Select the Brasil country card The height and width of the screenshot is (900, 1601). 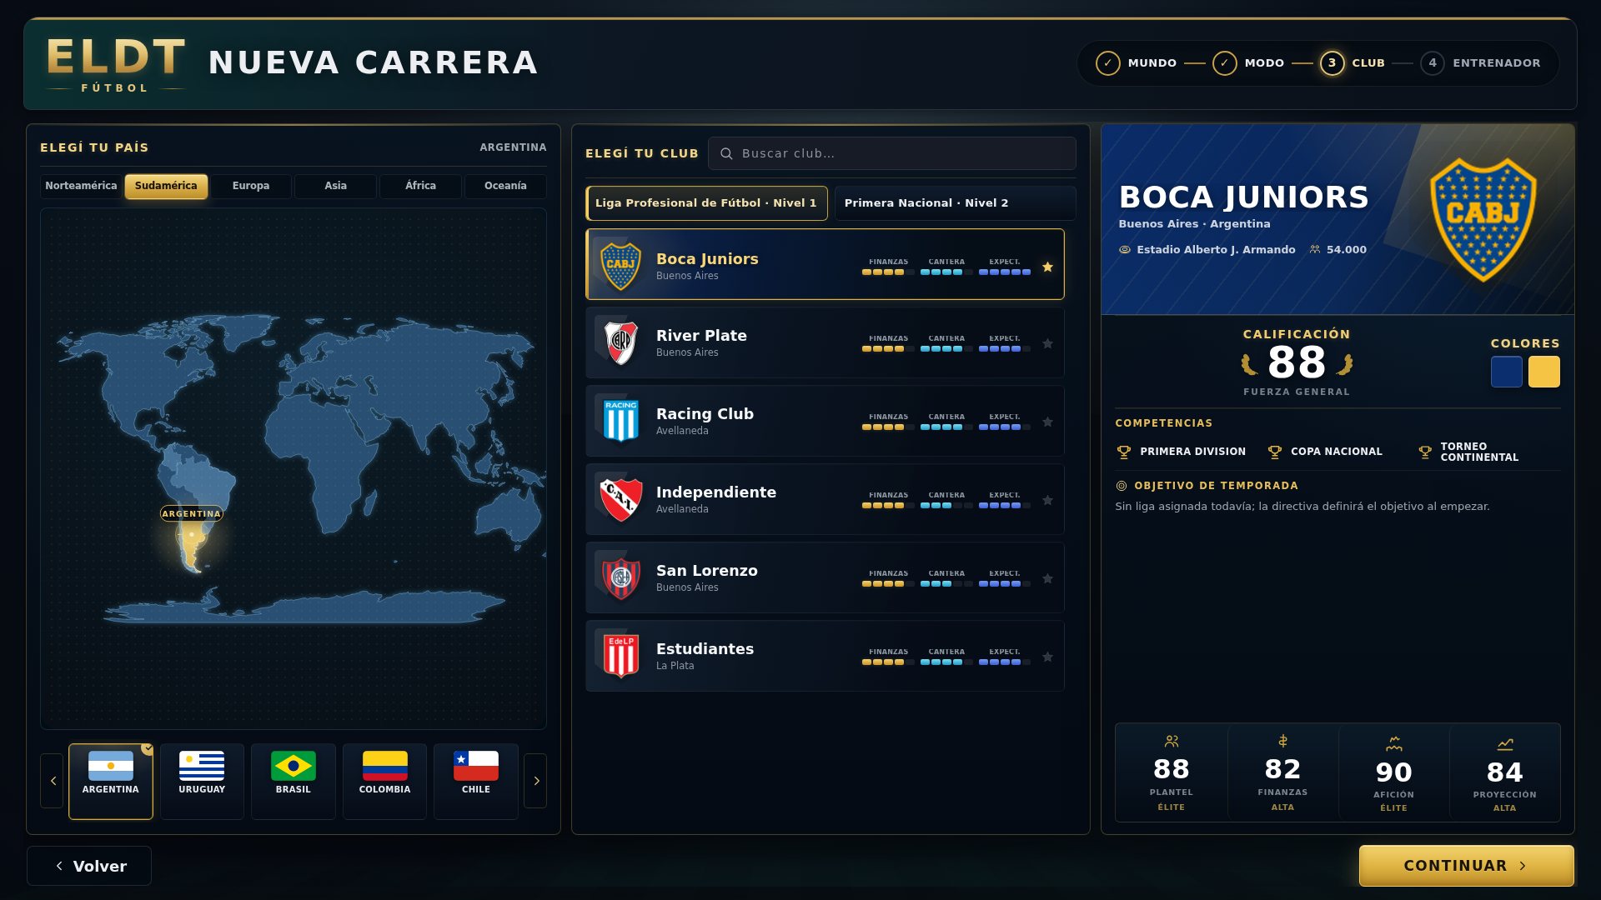tap(294, 781)
